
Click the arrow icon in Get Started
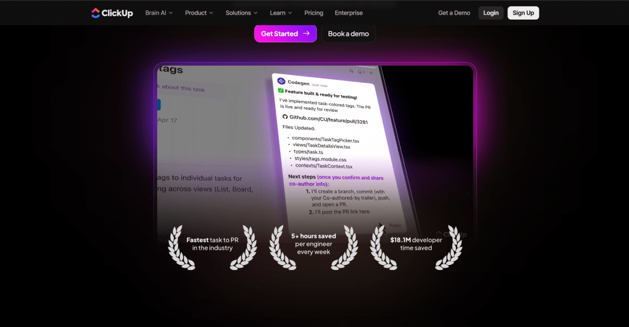(x=306, y=33)
